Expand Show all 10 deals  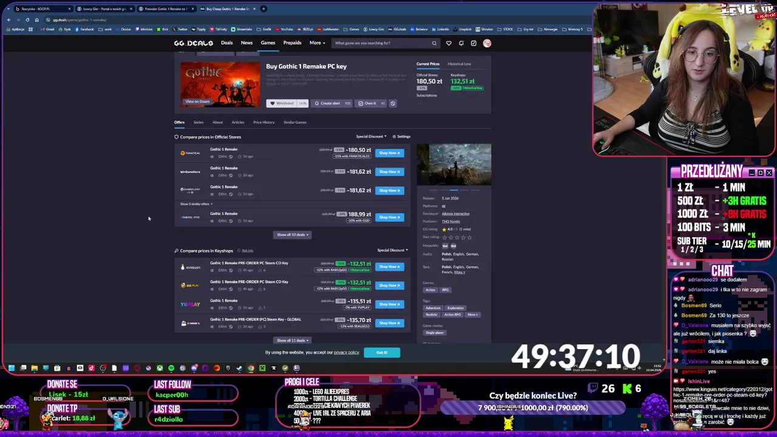(x=293, y=235)
